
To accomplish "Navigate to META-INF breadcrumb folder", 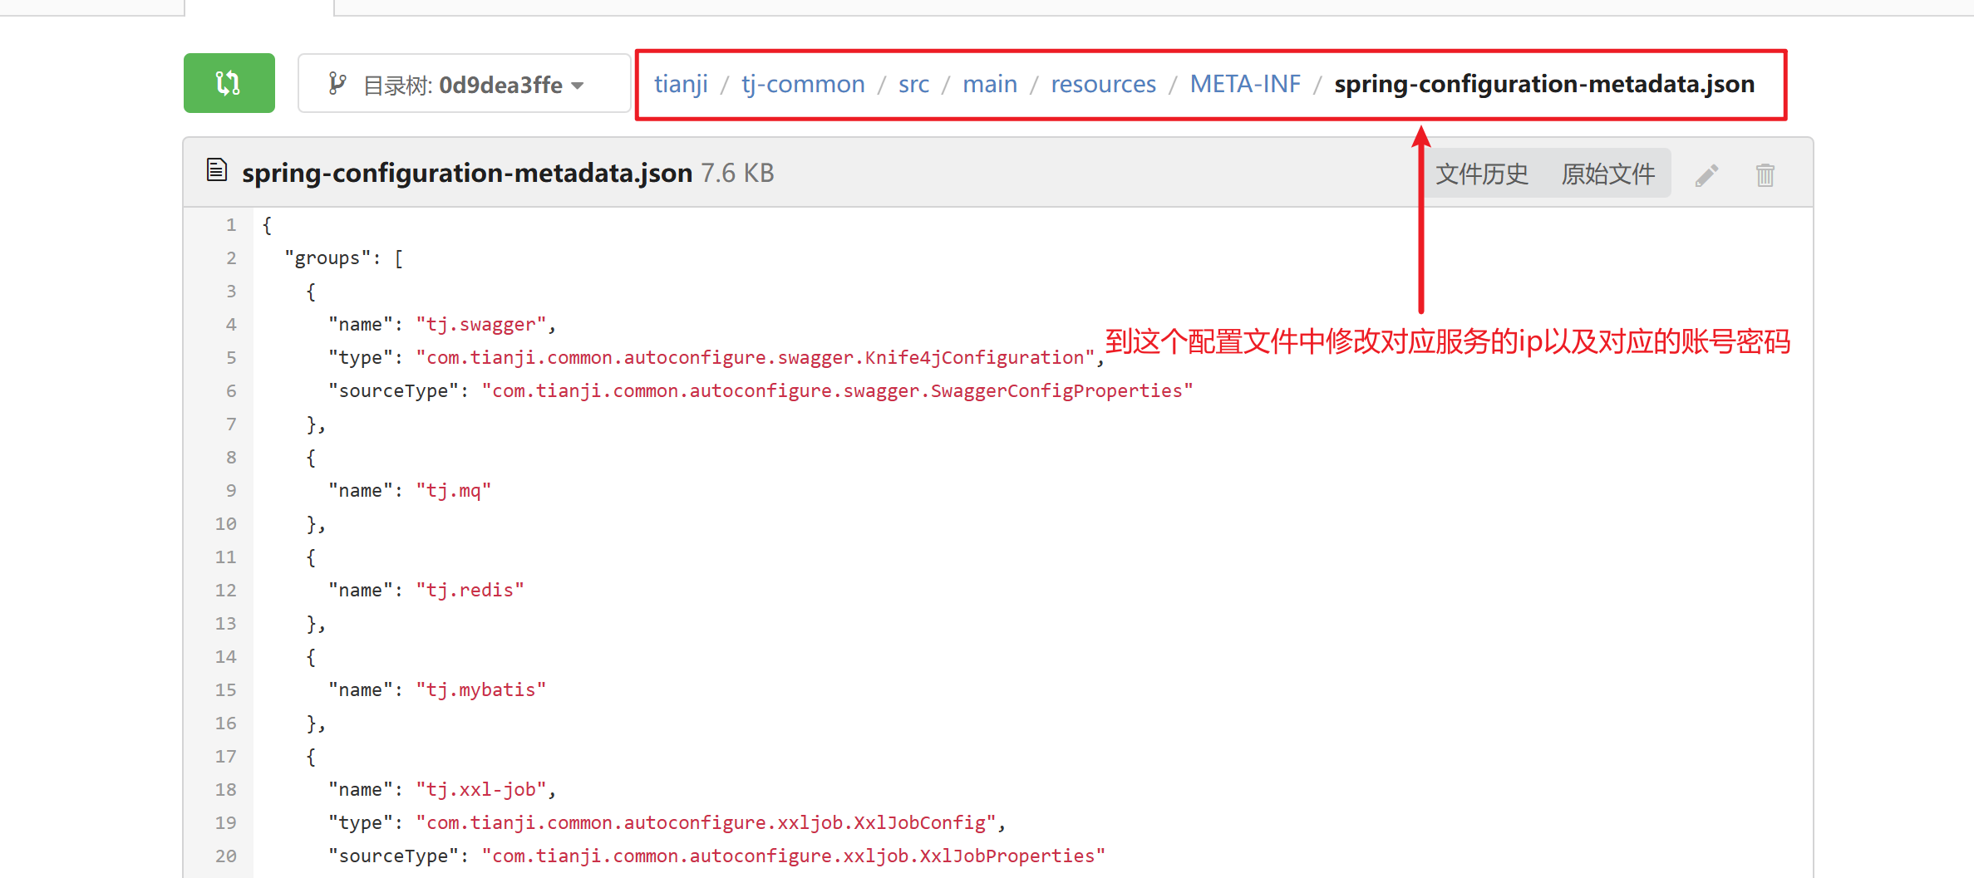I will click(1245, 84).
